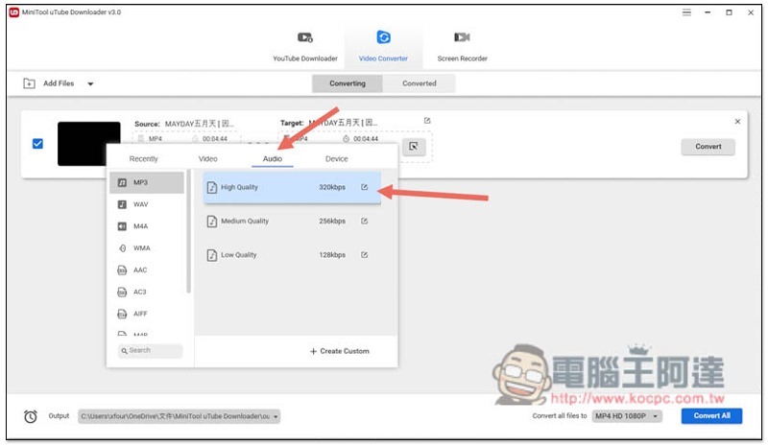The width and height of the screenshot is (768, 445).
Task: Open the Output path dropdown
Action: point(179,416)
